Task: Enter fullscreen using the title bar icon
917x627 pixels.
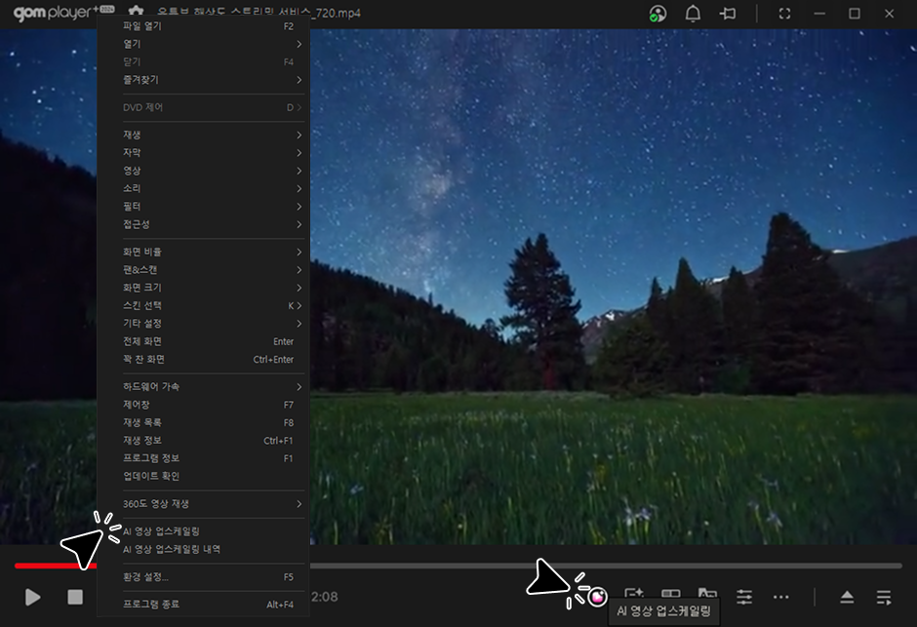Action: 784,14
